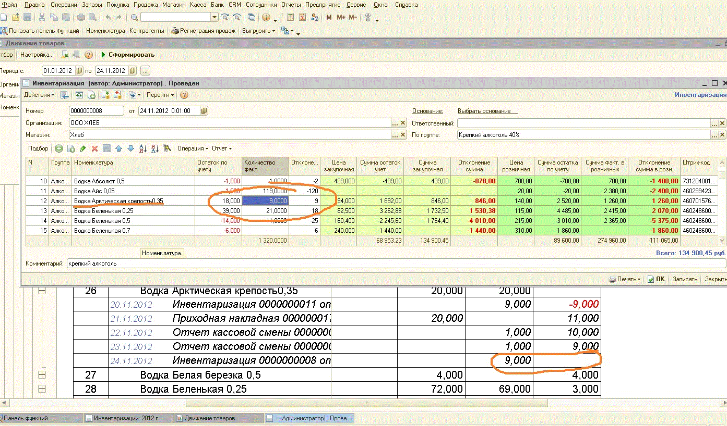This screenshot has width=727, height=426.
Task: Open calendar picker next to 24.11.2012 period end
Action: point(133,70)
